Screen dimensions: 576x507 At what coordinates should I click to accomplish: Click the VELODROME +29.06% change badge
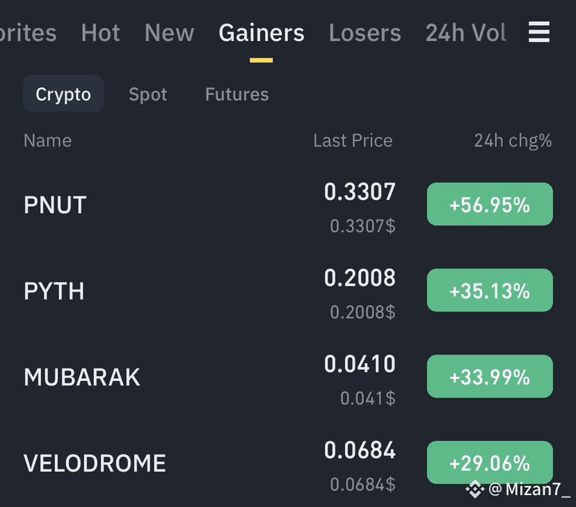(x=490, y=462)
